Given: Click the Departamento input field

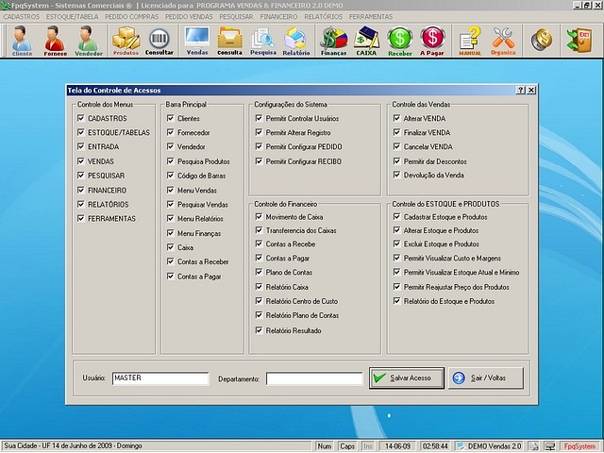Looking at the screenshot, I should click(x=314, y=378).
